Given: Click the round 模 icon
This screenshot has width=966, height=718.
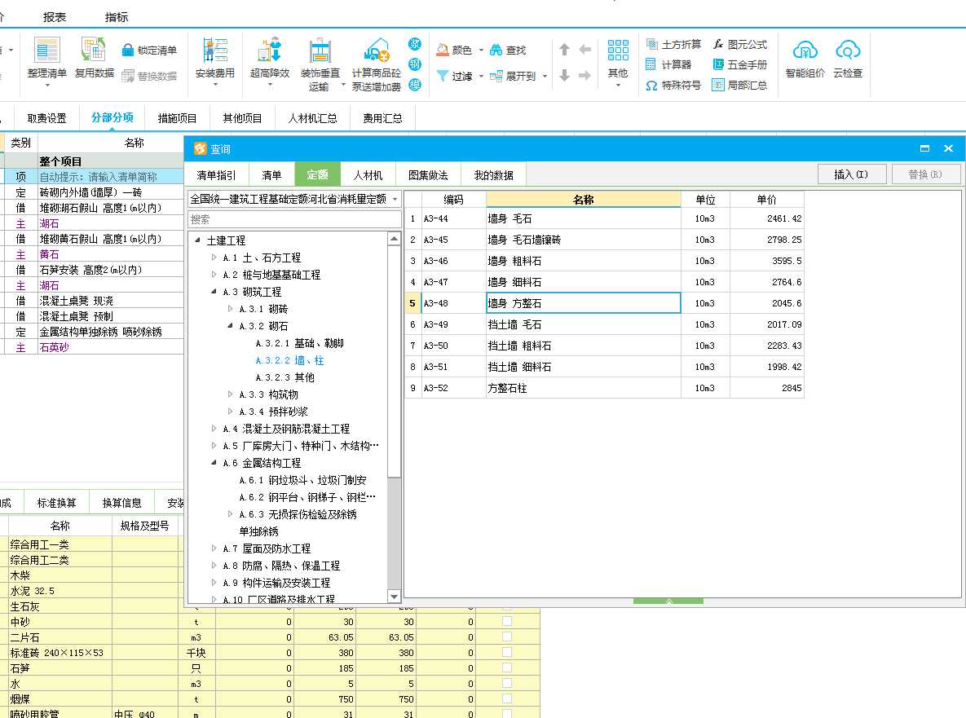Looking at the screenshot, I should coord(415,85).
